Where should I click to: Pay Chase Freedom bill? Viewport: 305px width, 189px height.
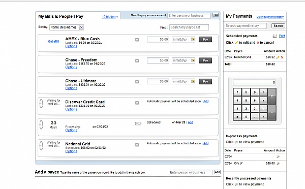point(205,60)
